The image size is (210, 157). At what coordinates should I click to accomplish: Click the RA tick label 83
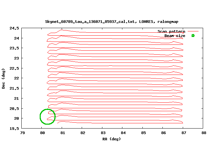(x=103, y=133)
